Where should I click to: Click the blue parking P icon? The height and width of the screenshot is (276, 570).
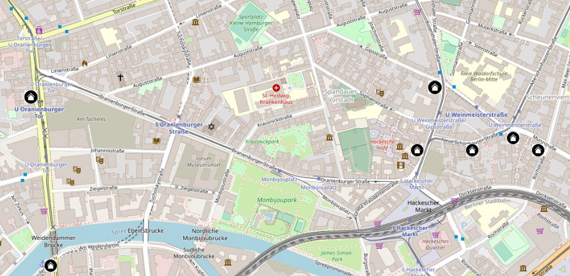[x=464, y=225]
